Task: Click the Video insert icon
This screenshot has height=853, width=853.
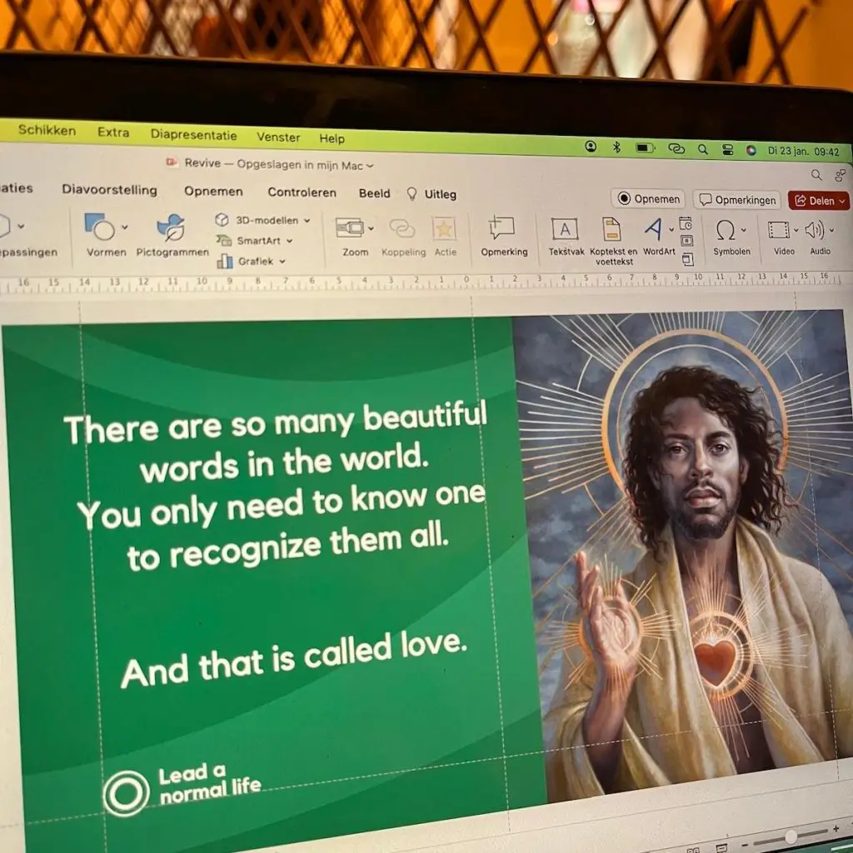Action: tap(779, 231)
